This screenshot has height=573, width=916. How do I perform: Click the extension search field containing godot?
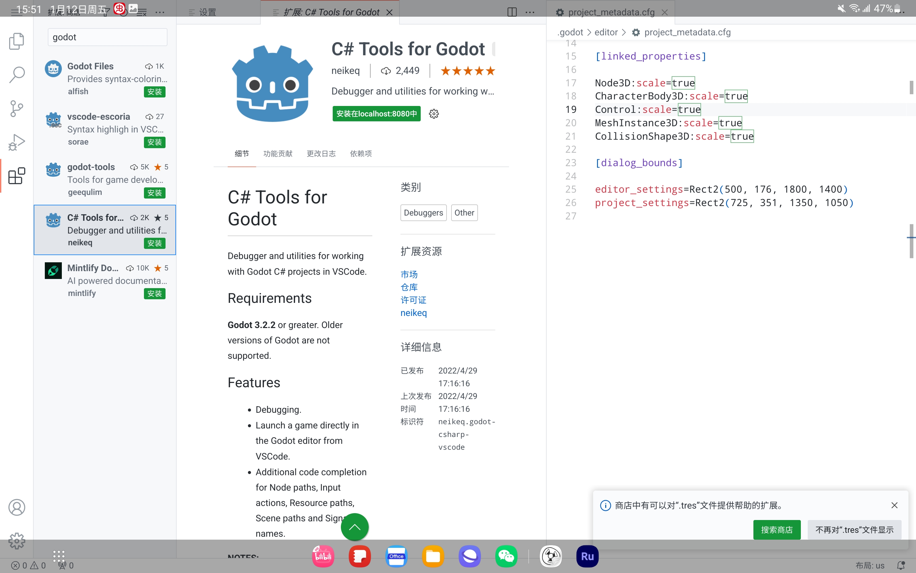pyautogui.click(x=107, y=37)
